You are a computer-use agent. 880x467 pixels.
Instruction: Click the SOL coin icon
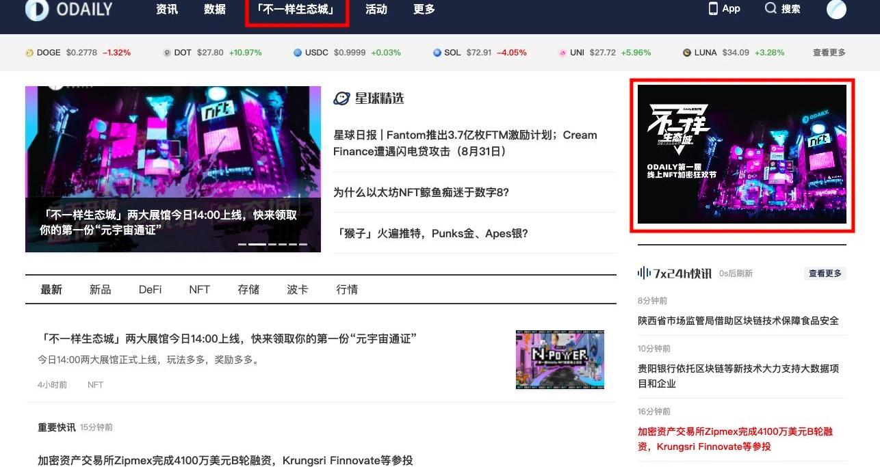tap(437, 53)
